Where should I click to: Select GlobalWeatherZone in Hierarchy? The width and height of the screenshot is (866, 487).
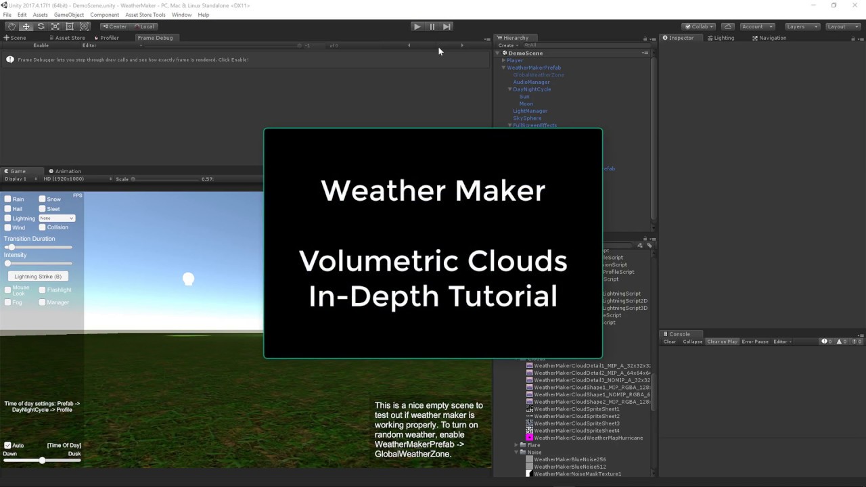click(539, 75)
